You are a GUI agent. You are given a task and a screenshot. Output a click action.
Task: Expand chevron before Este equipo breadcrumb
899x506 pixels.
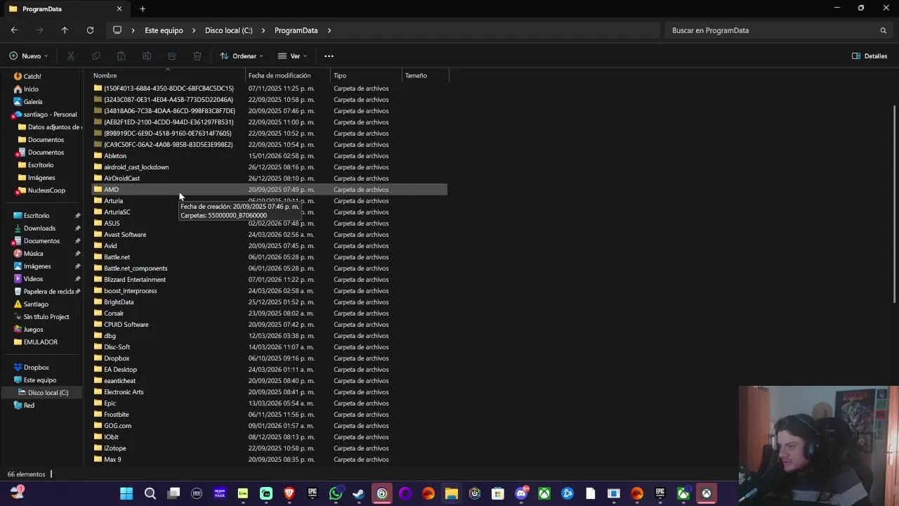pyautogui.click(x=133, y=30)
